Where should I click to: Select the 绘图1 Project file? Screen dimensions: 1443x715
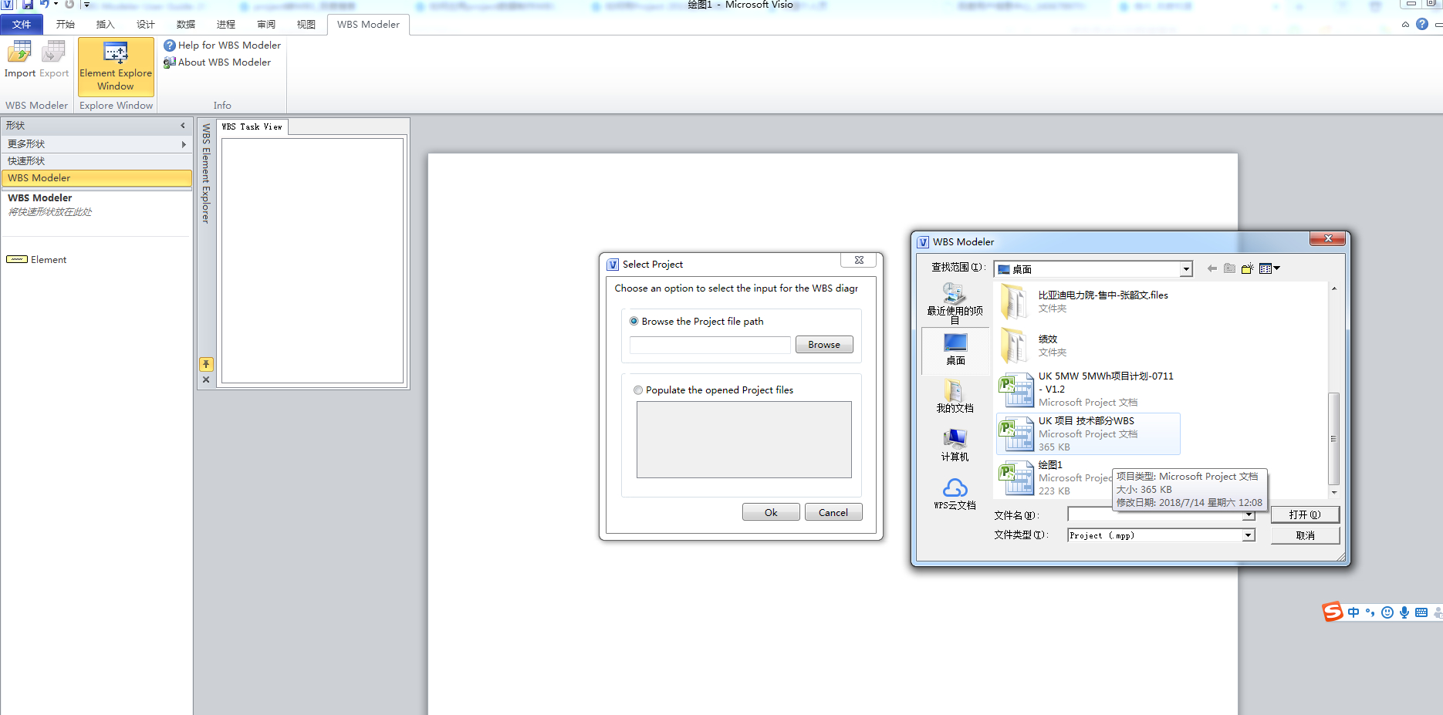pyautogui.click(x=1054, y=477)
